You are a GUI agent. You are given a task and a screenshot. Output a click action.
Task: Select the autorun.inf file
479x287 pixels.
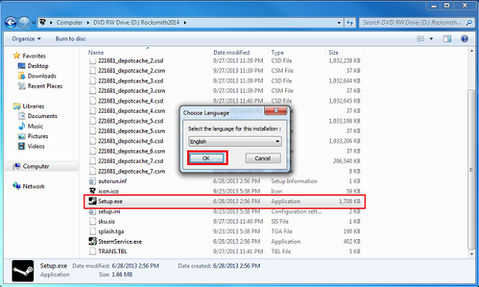click(113, 181)
